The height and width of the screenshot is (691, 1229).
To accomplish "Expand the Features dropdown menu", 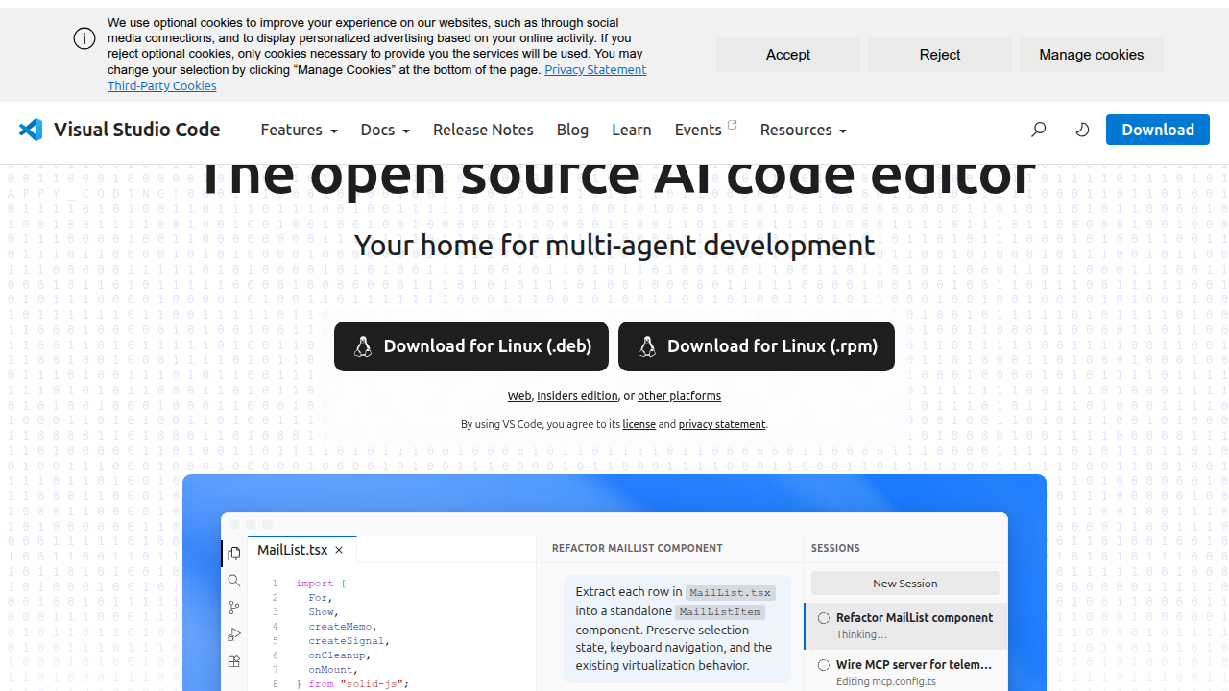I will point(299,130).
